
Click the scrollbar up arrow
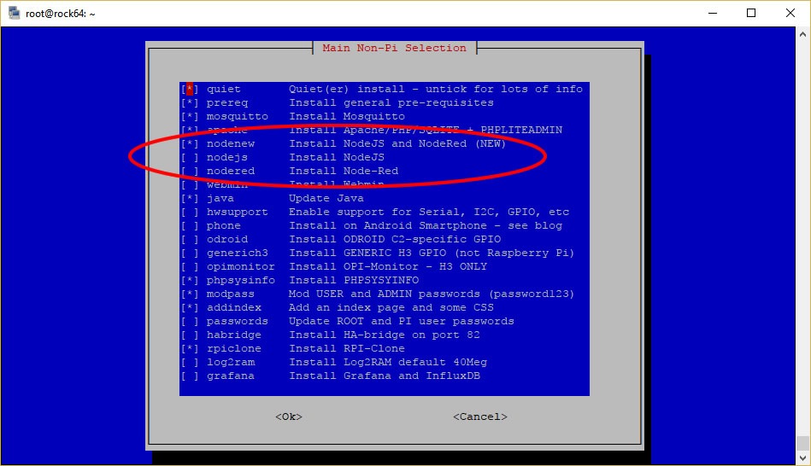coord(802,35)
